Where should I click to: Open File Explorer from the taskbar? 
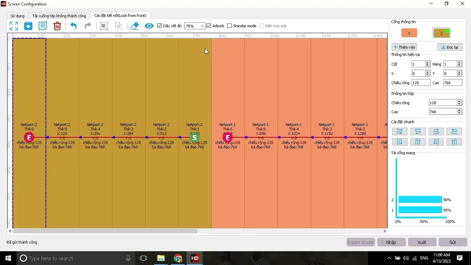coord(161,258)
